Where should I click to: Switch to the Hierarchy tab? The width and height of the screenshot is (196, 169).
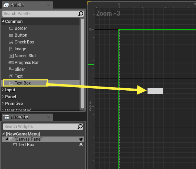tap(19, 117)
